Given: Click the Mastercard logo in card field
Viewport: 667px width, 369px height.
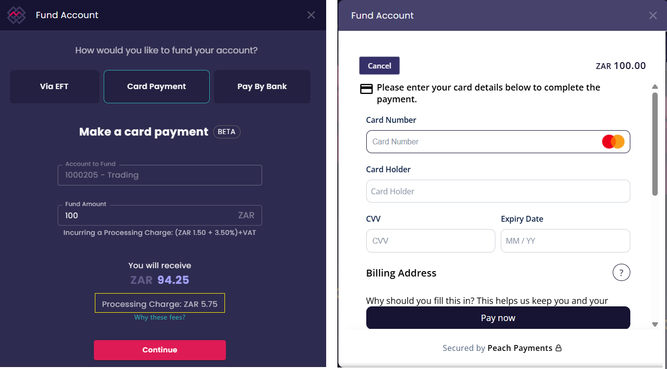Looking at the screenshot, I should [x=613, y=142].
